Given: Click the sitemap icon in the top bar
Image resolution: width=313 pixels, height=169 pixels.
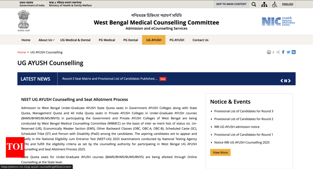Looking at the screenshot, I should [264, 4].
